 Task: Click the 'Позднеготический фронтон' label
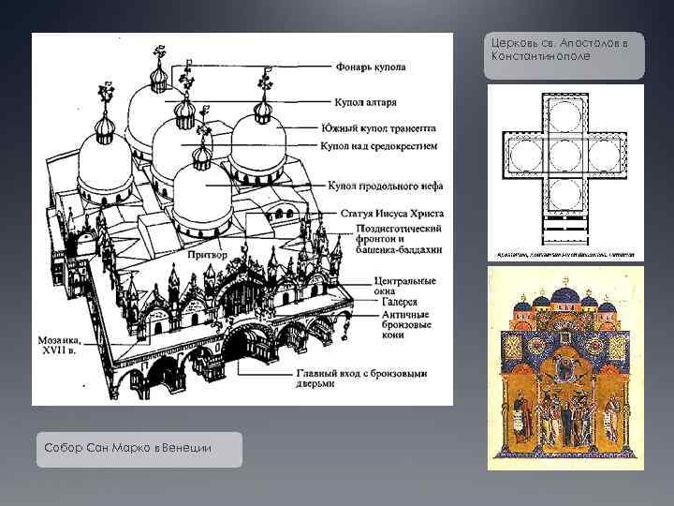(399, 239)
